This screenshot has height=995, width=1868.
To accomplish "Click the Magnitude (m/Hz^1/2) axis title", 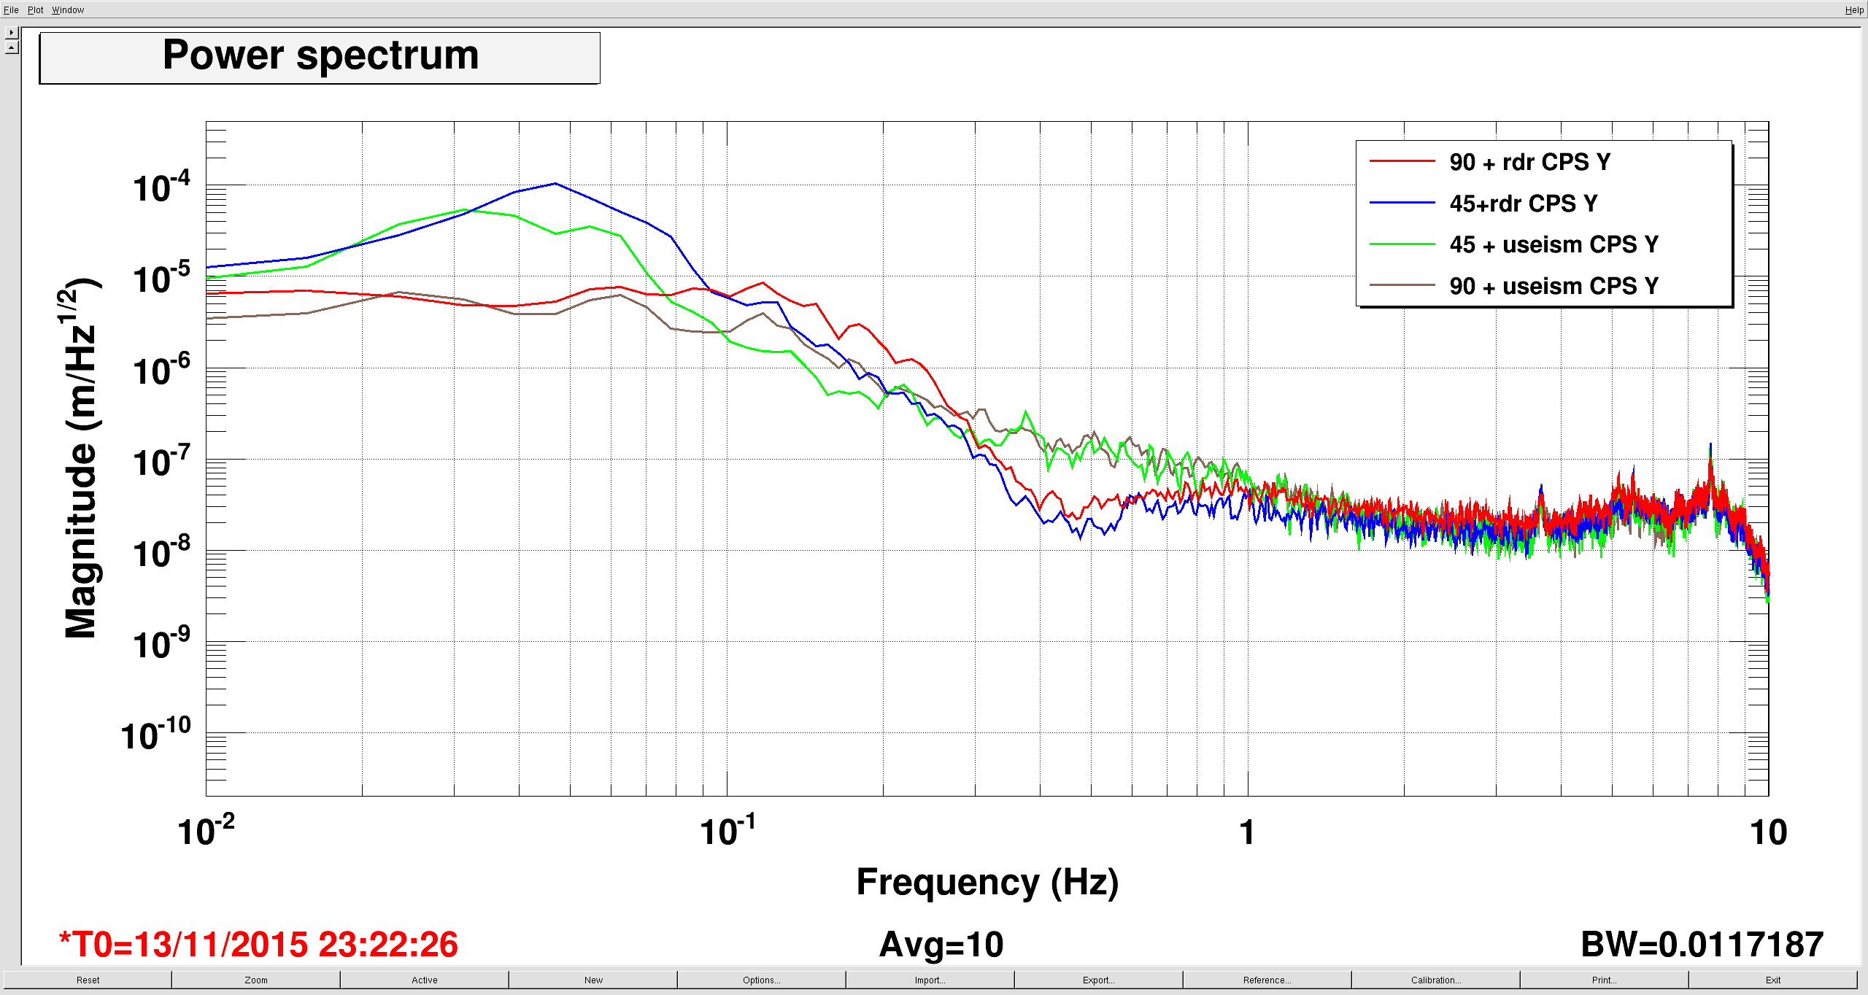I will (x=80, y=458).
